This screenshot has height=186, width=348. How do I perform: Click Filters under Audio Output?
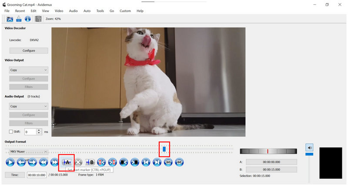[29, 123]
